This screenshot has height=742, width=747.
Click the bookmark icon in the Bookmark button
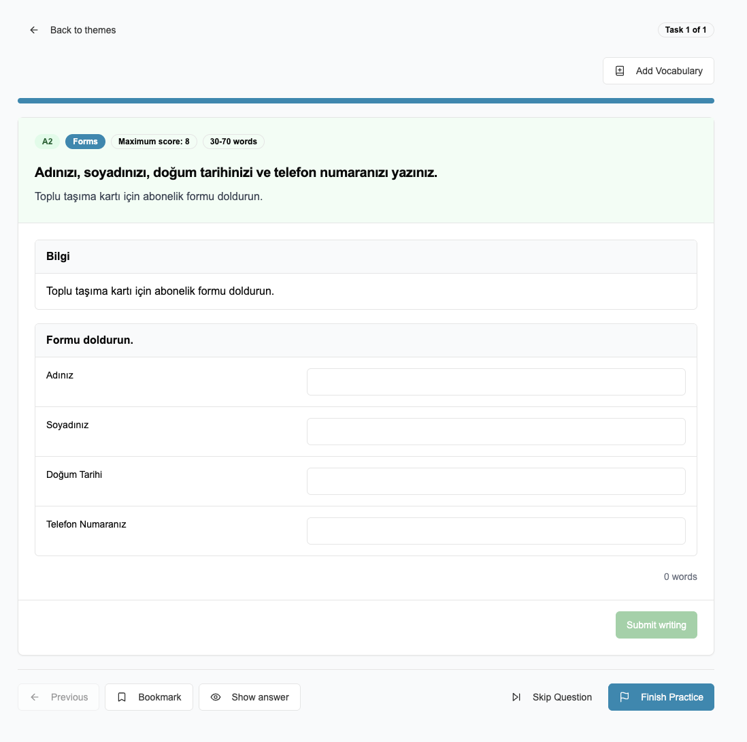(x=122, y=697)
